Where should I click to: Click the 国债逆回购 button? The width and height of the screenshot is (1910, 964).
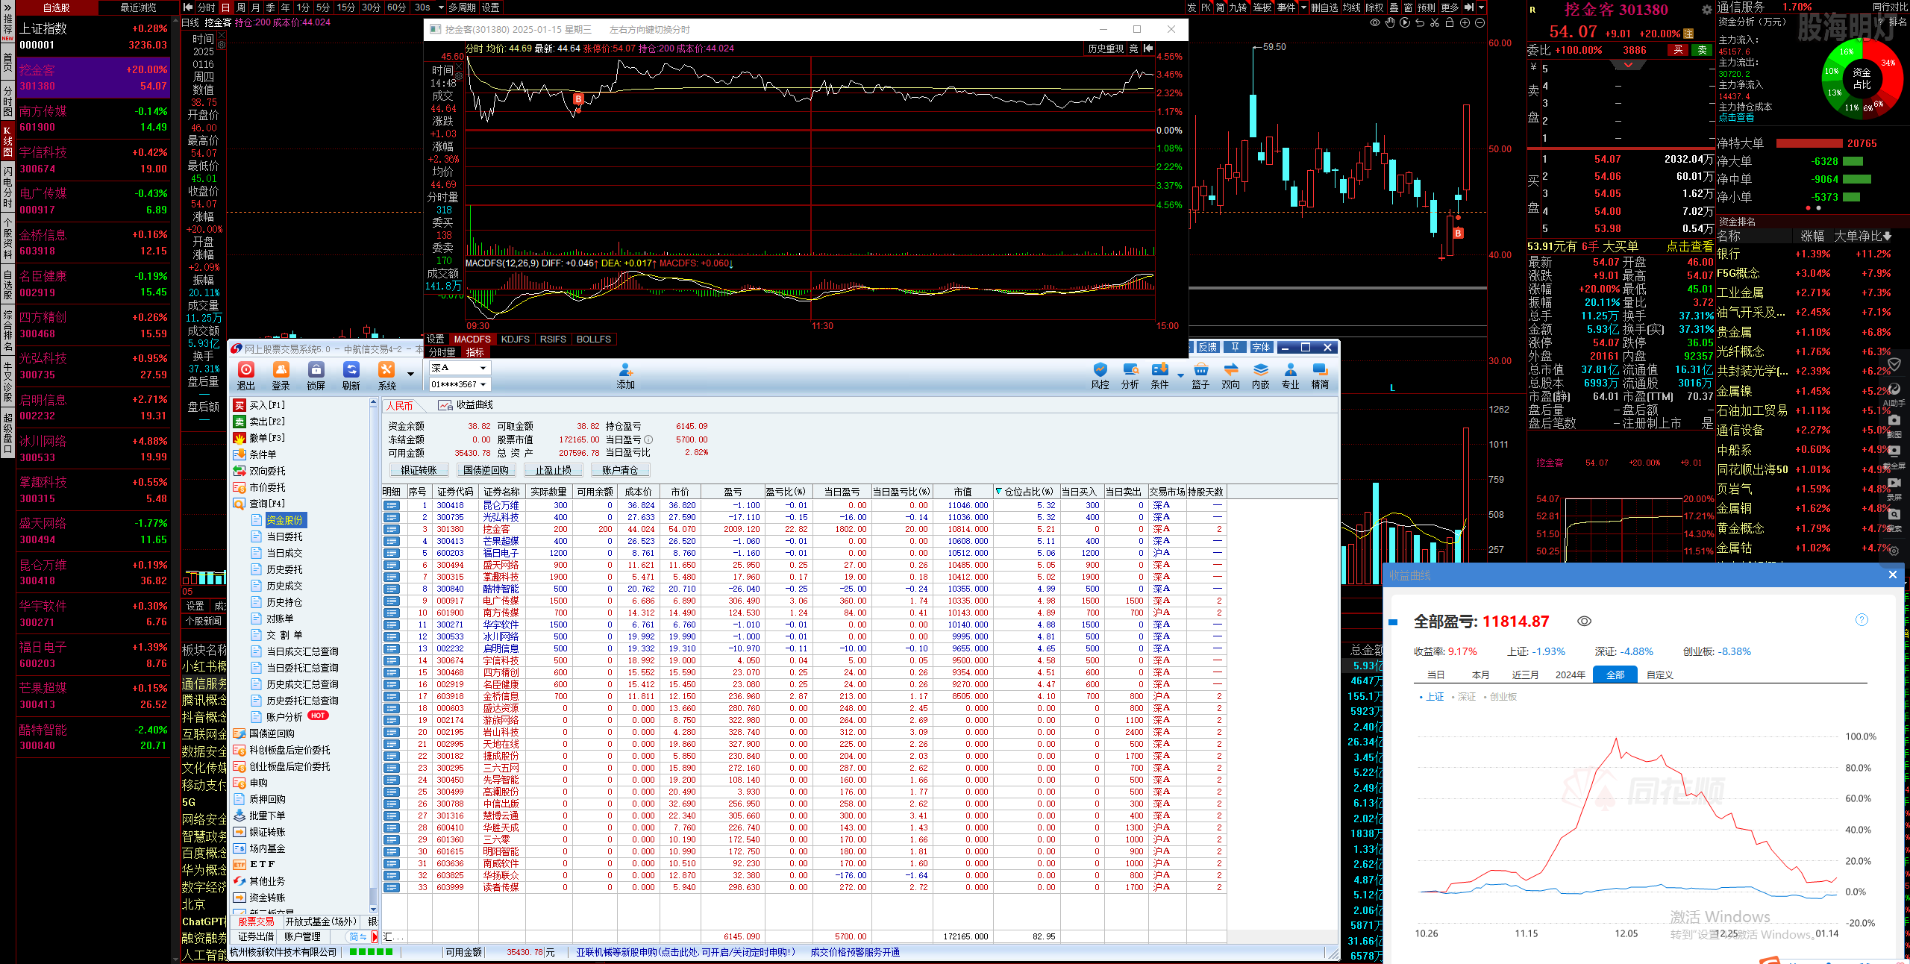pos(486,470)
